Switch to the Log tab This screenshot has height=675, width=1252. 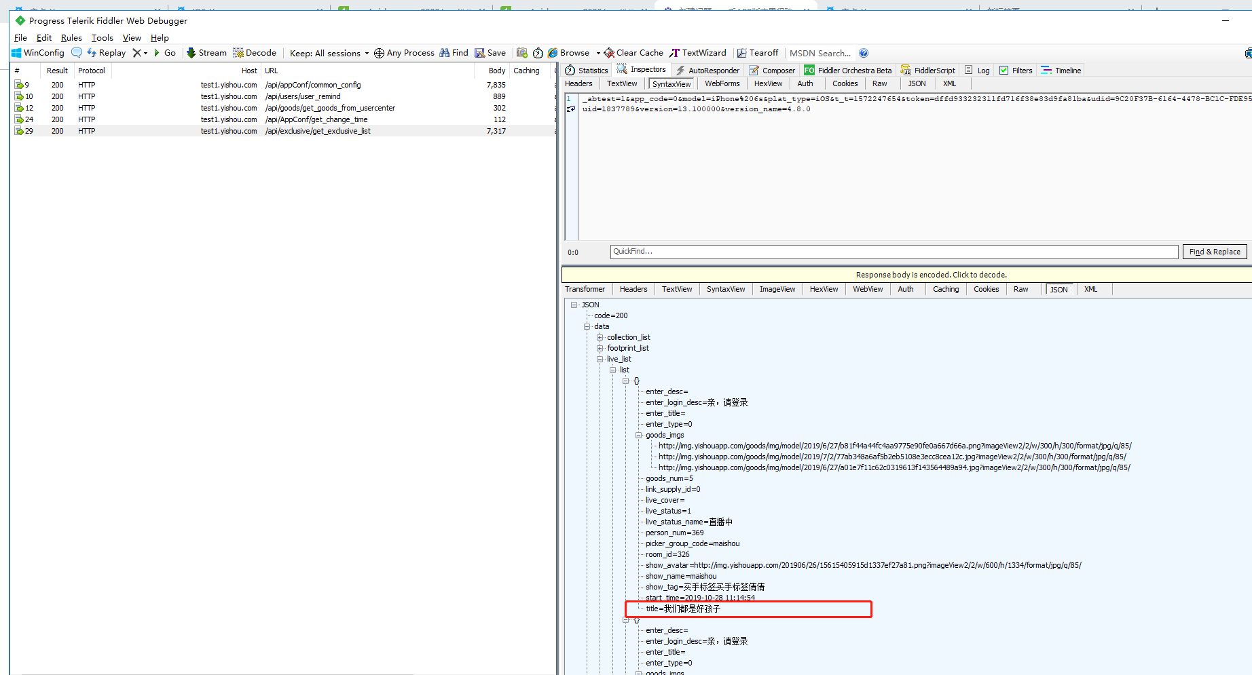point(977,71)
